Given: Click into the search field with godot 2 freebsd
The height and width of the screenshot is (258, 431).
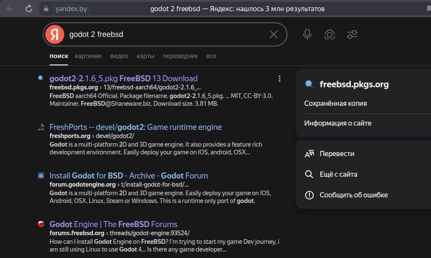Looking at the screenshot, I should (x=165, y=34).
